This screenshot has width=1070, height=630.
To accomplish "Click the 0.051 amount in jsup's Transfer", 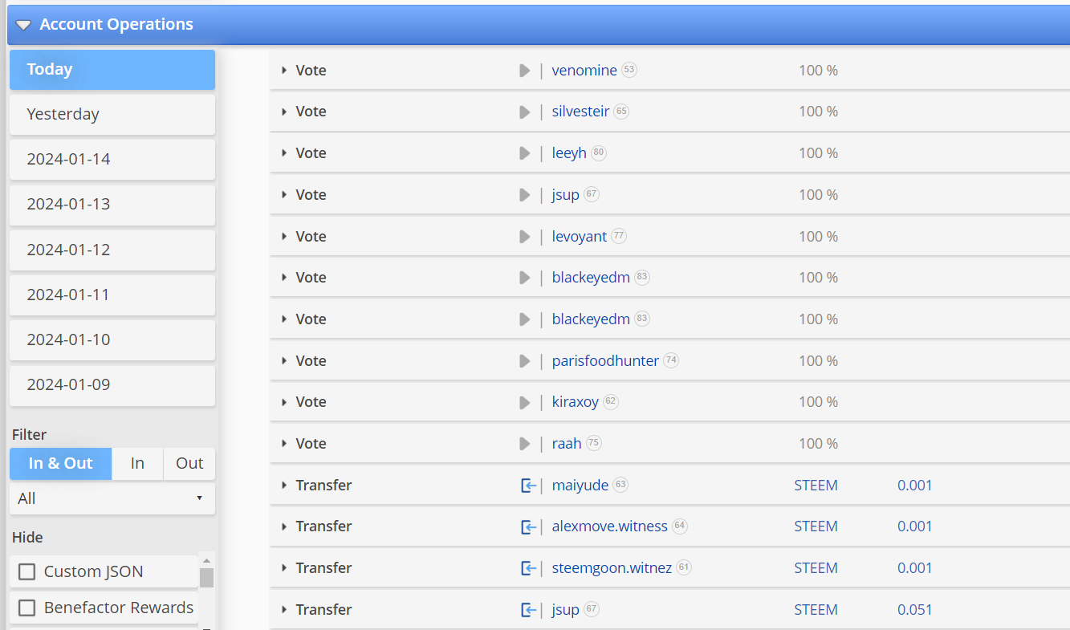I will (x=915, y=610).
